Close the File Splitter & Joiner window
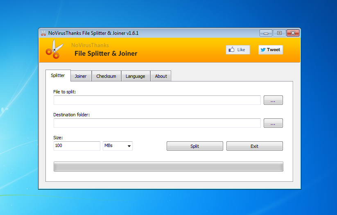The width and height of the screenshot is (337, 215). (x=293, y=33)
